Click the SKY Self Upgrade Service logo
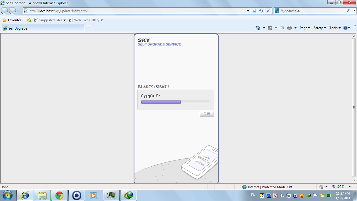This screenshot has height=201, width=357. point(159,42)
